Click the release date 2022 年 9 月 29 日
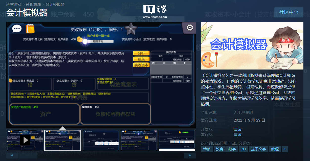Screen dimensions: 310x161 coord(249,120)
